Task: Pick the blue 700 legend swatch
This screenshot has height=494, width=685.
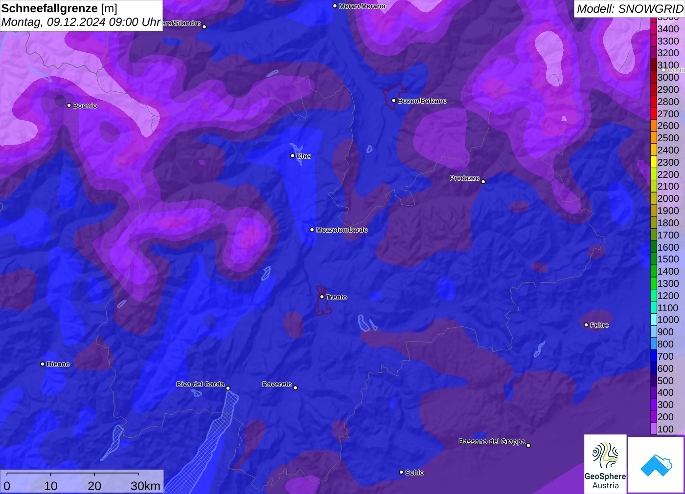Action: [x=654, y=356]
